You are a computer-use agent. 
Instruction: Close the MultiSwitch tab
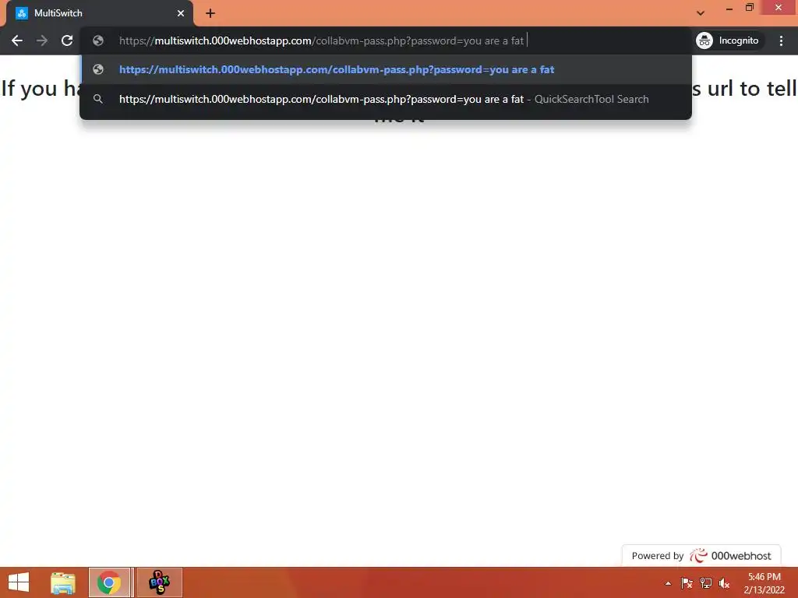[181, 13]
